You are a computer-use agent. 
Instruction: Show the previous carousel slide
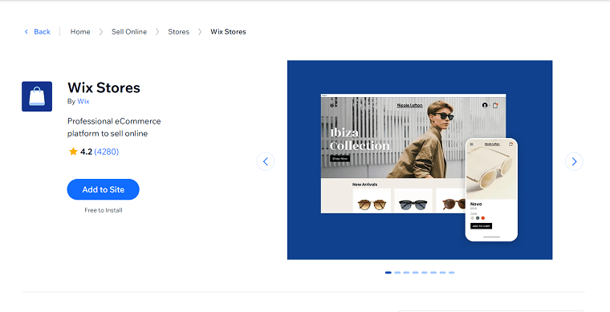(266, 161)
